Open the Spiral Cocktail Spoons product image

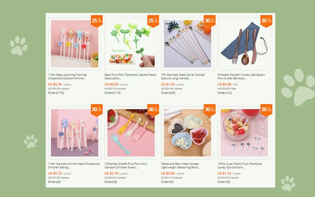click(x=187, y=44)
